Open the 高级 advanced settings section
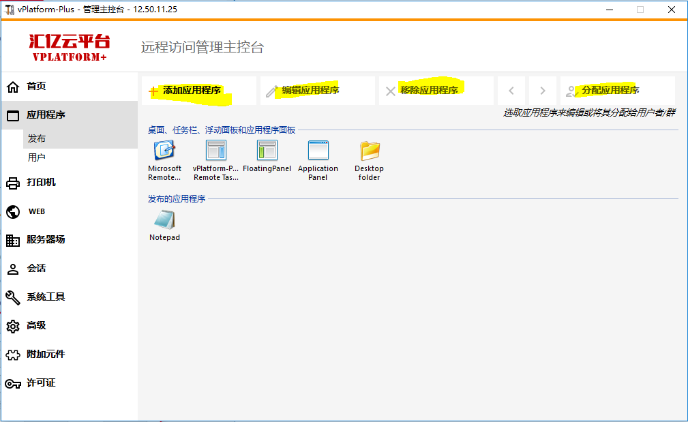 point(36,326)
